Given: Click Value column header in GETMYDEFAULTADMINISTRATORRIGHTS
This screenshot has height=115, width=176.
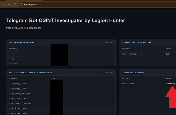Looking at the screenshot, I should [56, 78].
